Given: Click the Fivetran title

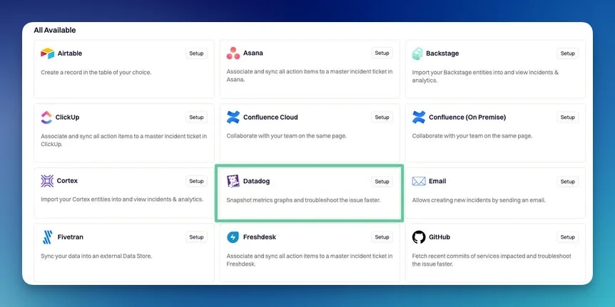Looking at the screenshot, I should tap(70, 237).
